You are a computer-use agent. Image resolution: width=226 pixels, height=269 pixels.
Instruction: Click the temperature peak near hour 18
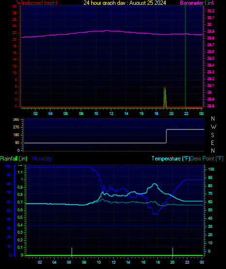[x=155, y=184]
